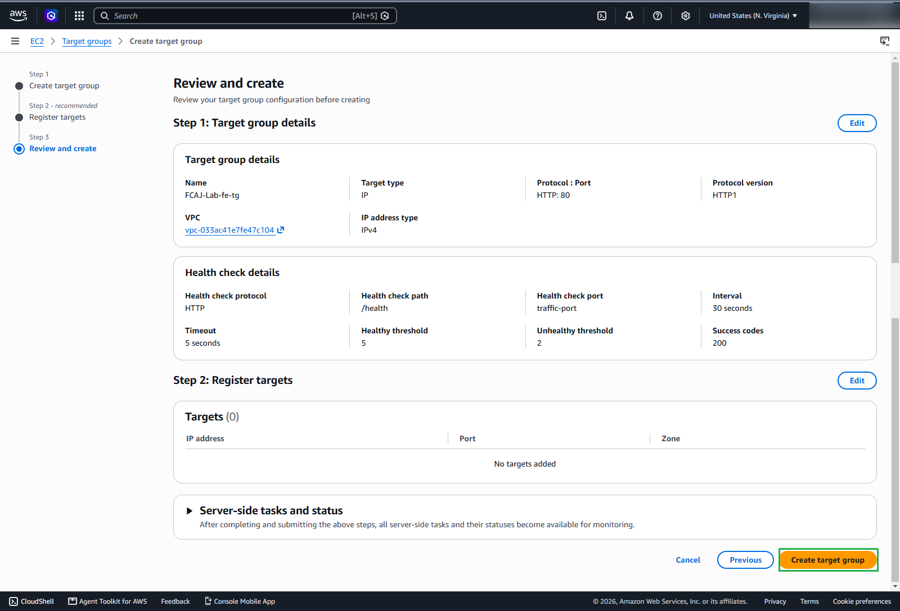Screen dimensions: 900x611
Task: Click the Target groups breadcrumb
Action: click(87, 41)
